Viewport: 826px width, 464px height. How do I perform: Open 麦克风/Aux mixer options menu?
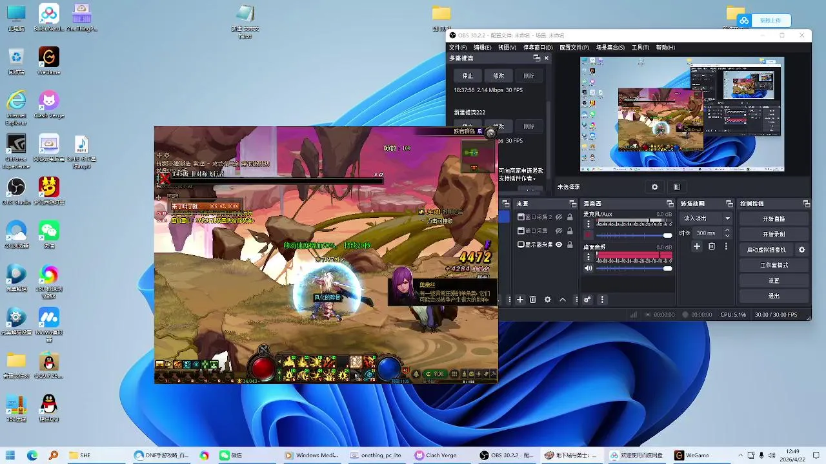[x=588, y=224]
